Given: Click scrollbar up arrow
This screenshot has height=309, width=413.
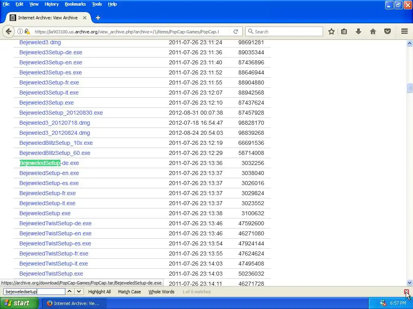Looking at the screenshot, I should (410, 43).
